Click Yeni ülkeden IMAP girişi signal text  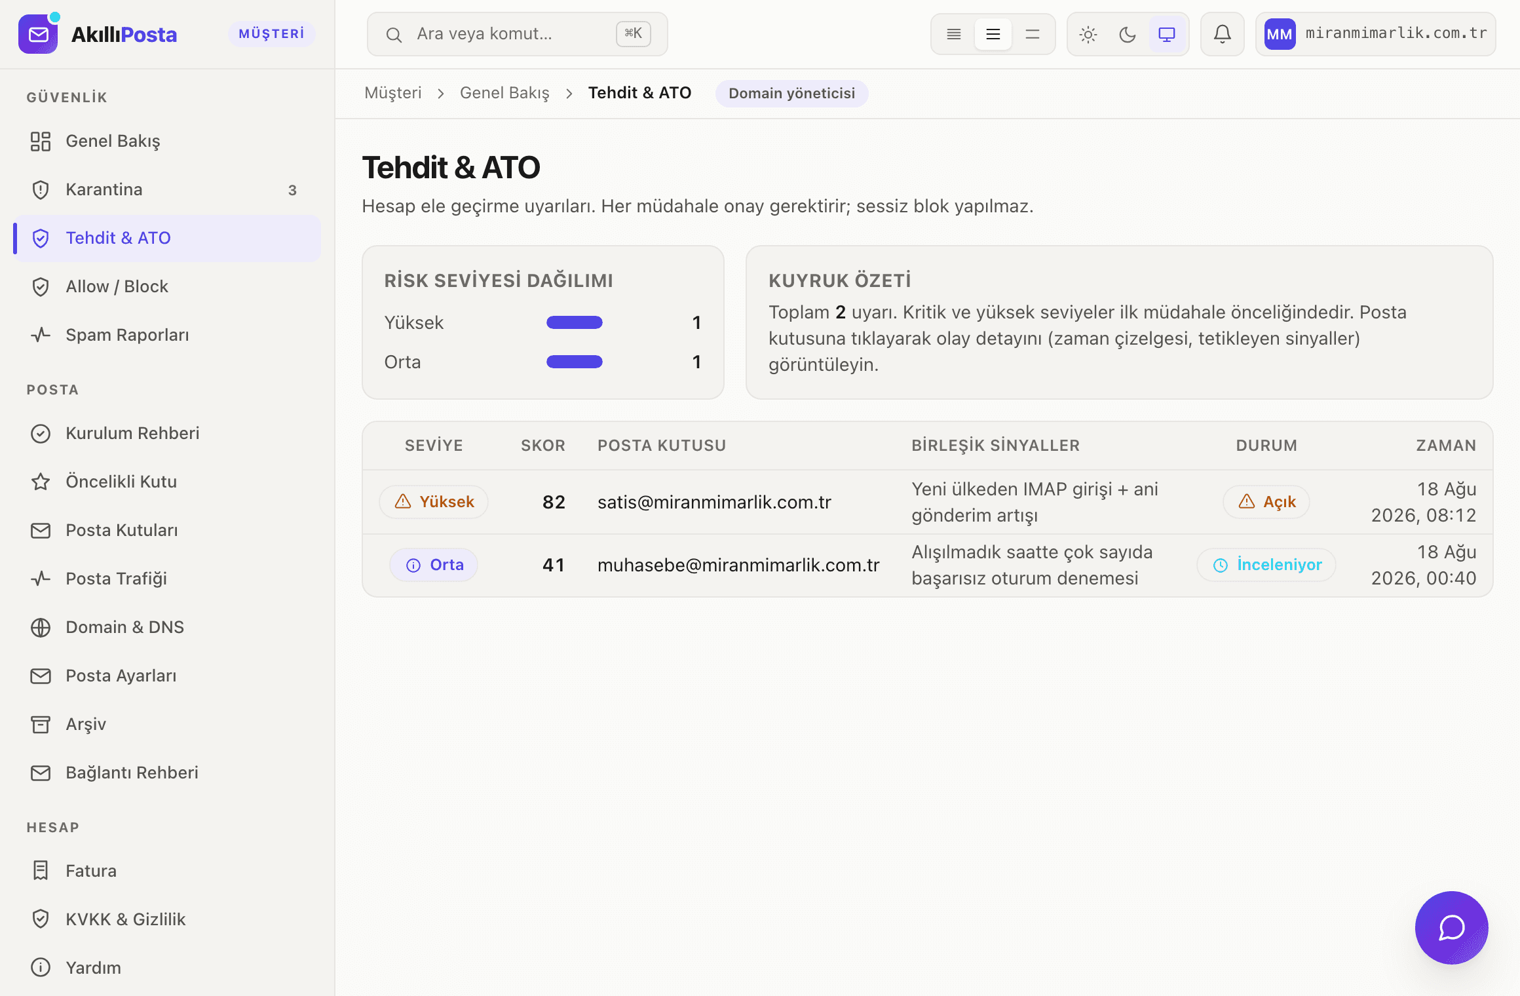coord(1035,502)
